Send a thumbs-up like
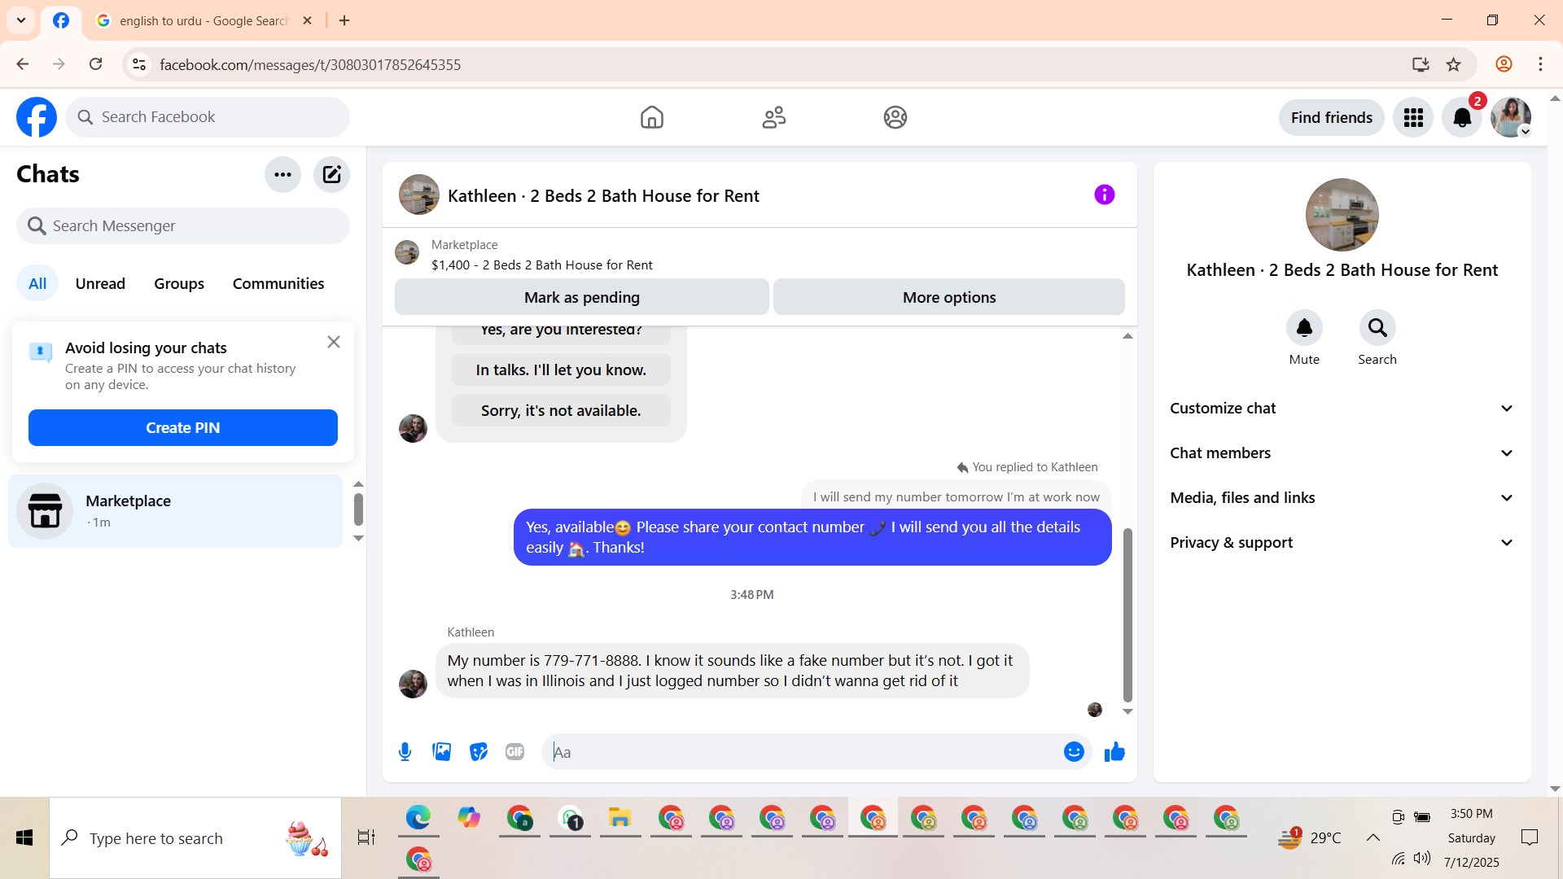The width and height of the screenshot is (1563, 879). [1114, 752]
